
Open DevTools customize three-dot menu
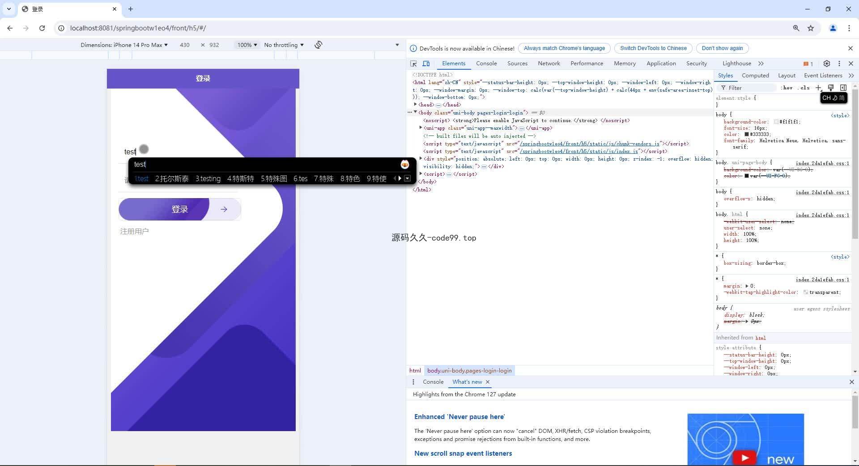[839, 64]
